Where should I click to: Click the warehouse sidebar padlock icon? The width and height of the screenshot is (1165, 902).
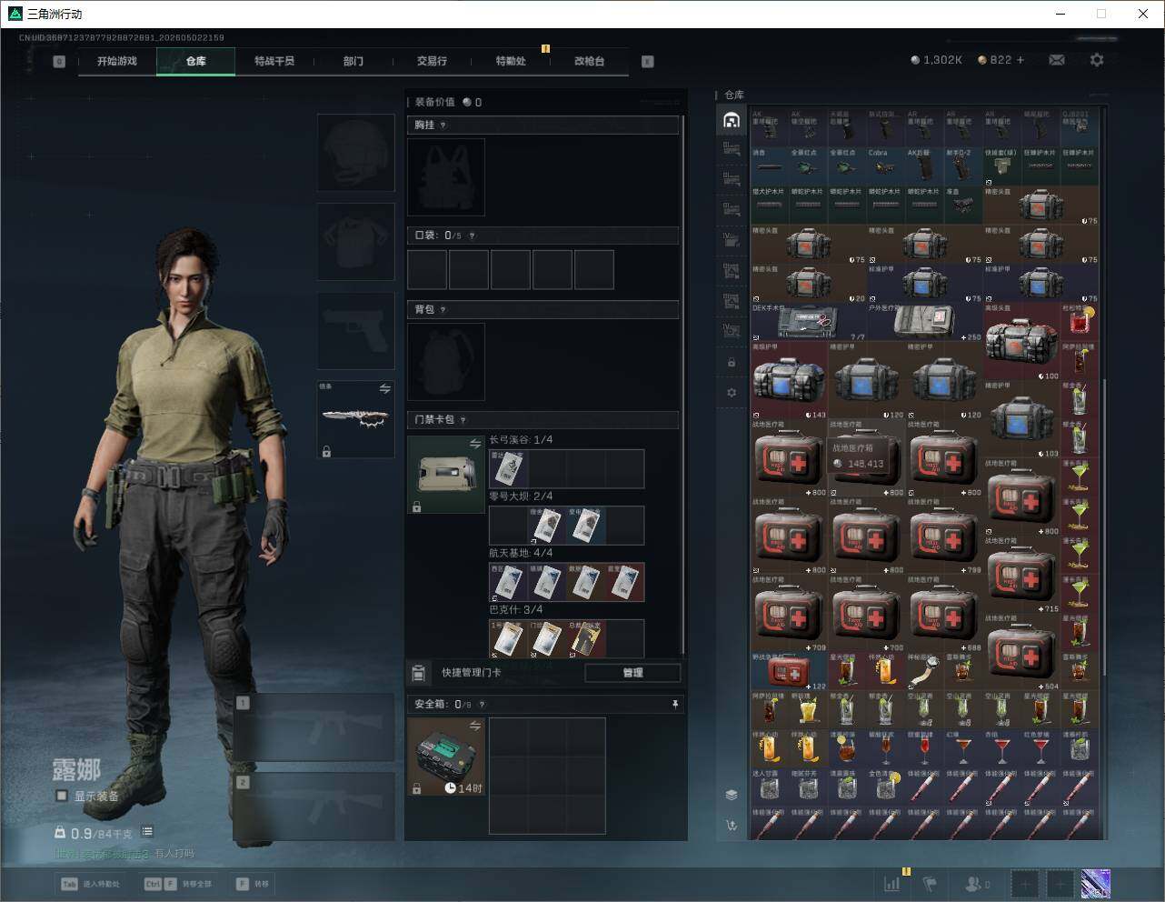[x=732, y=363]
